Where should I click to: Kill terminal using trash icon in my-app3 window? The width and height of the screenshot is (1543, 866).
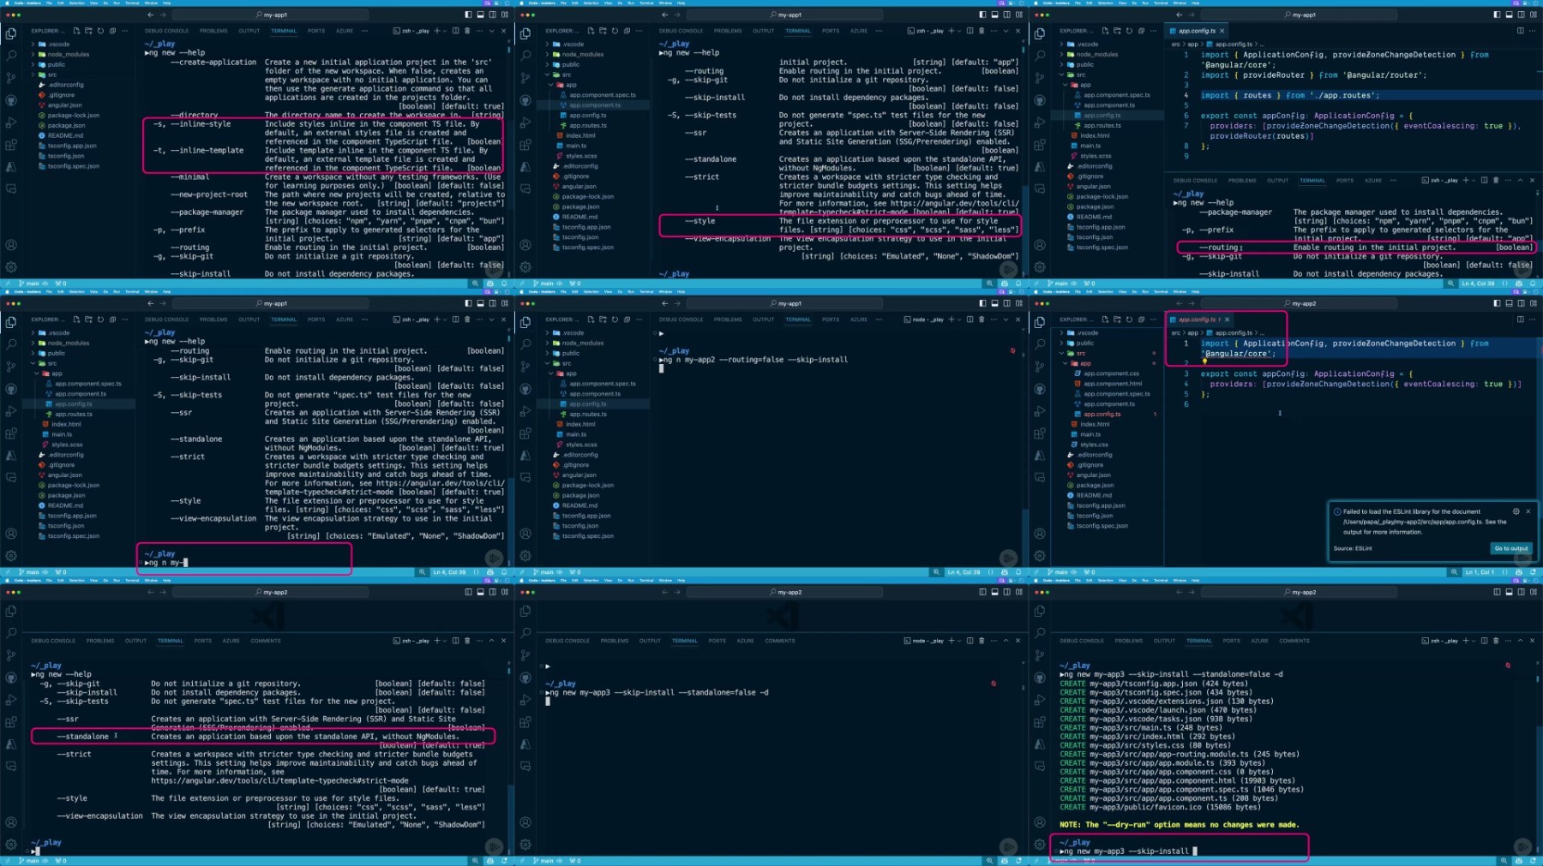[x=1496, y=640]
